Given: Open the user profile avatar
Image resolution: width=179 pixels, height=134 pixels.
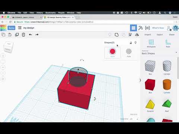Looking at the screenshot, I should (x=176, y=28).
